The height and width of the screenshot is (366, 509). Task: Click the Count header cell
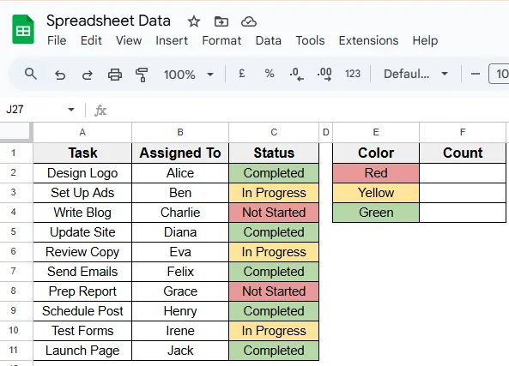463,153
